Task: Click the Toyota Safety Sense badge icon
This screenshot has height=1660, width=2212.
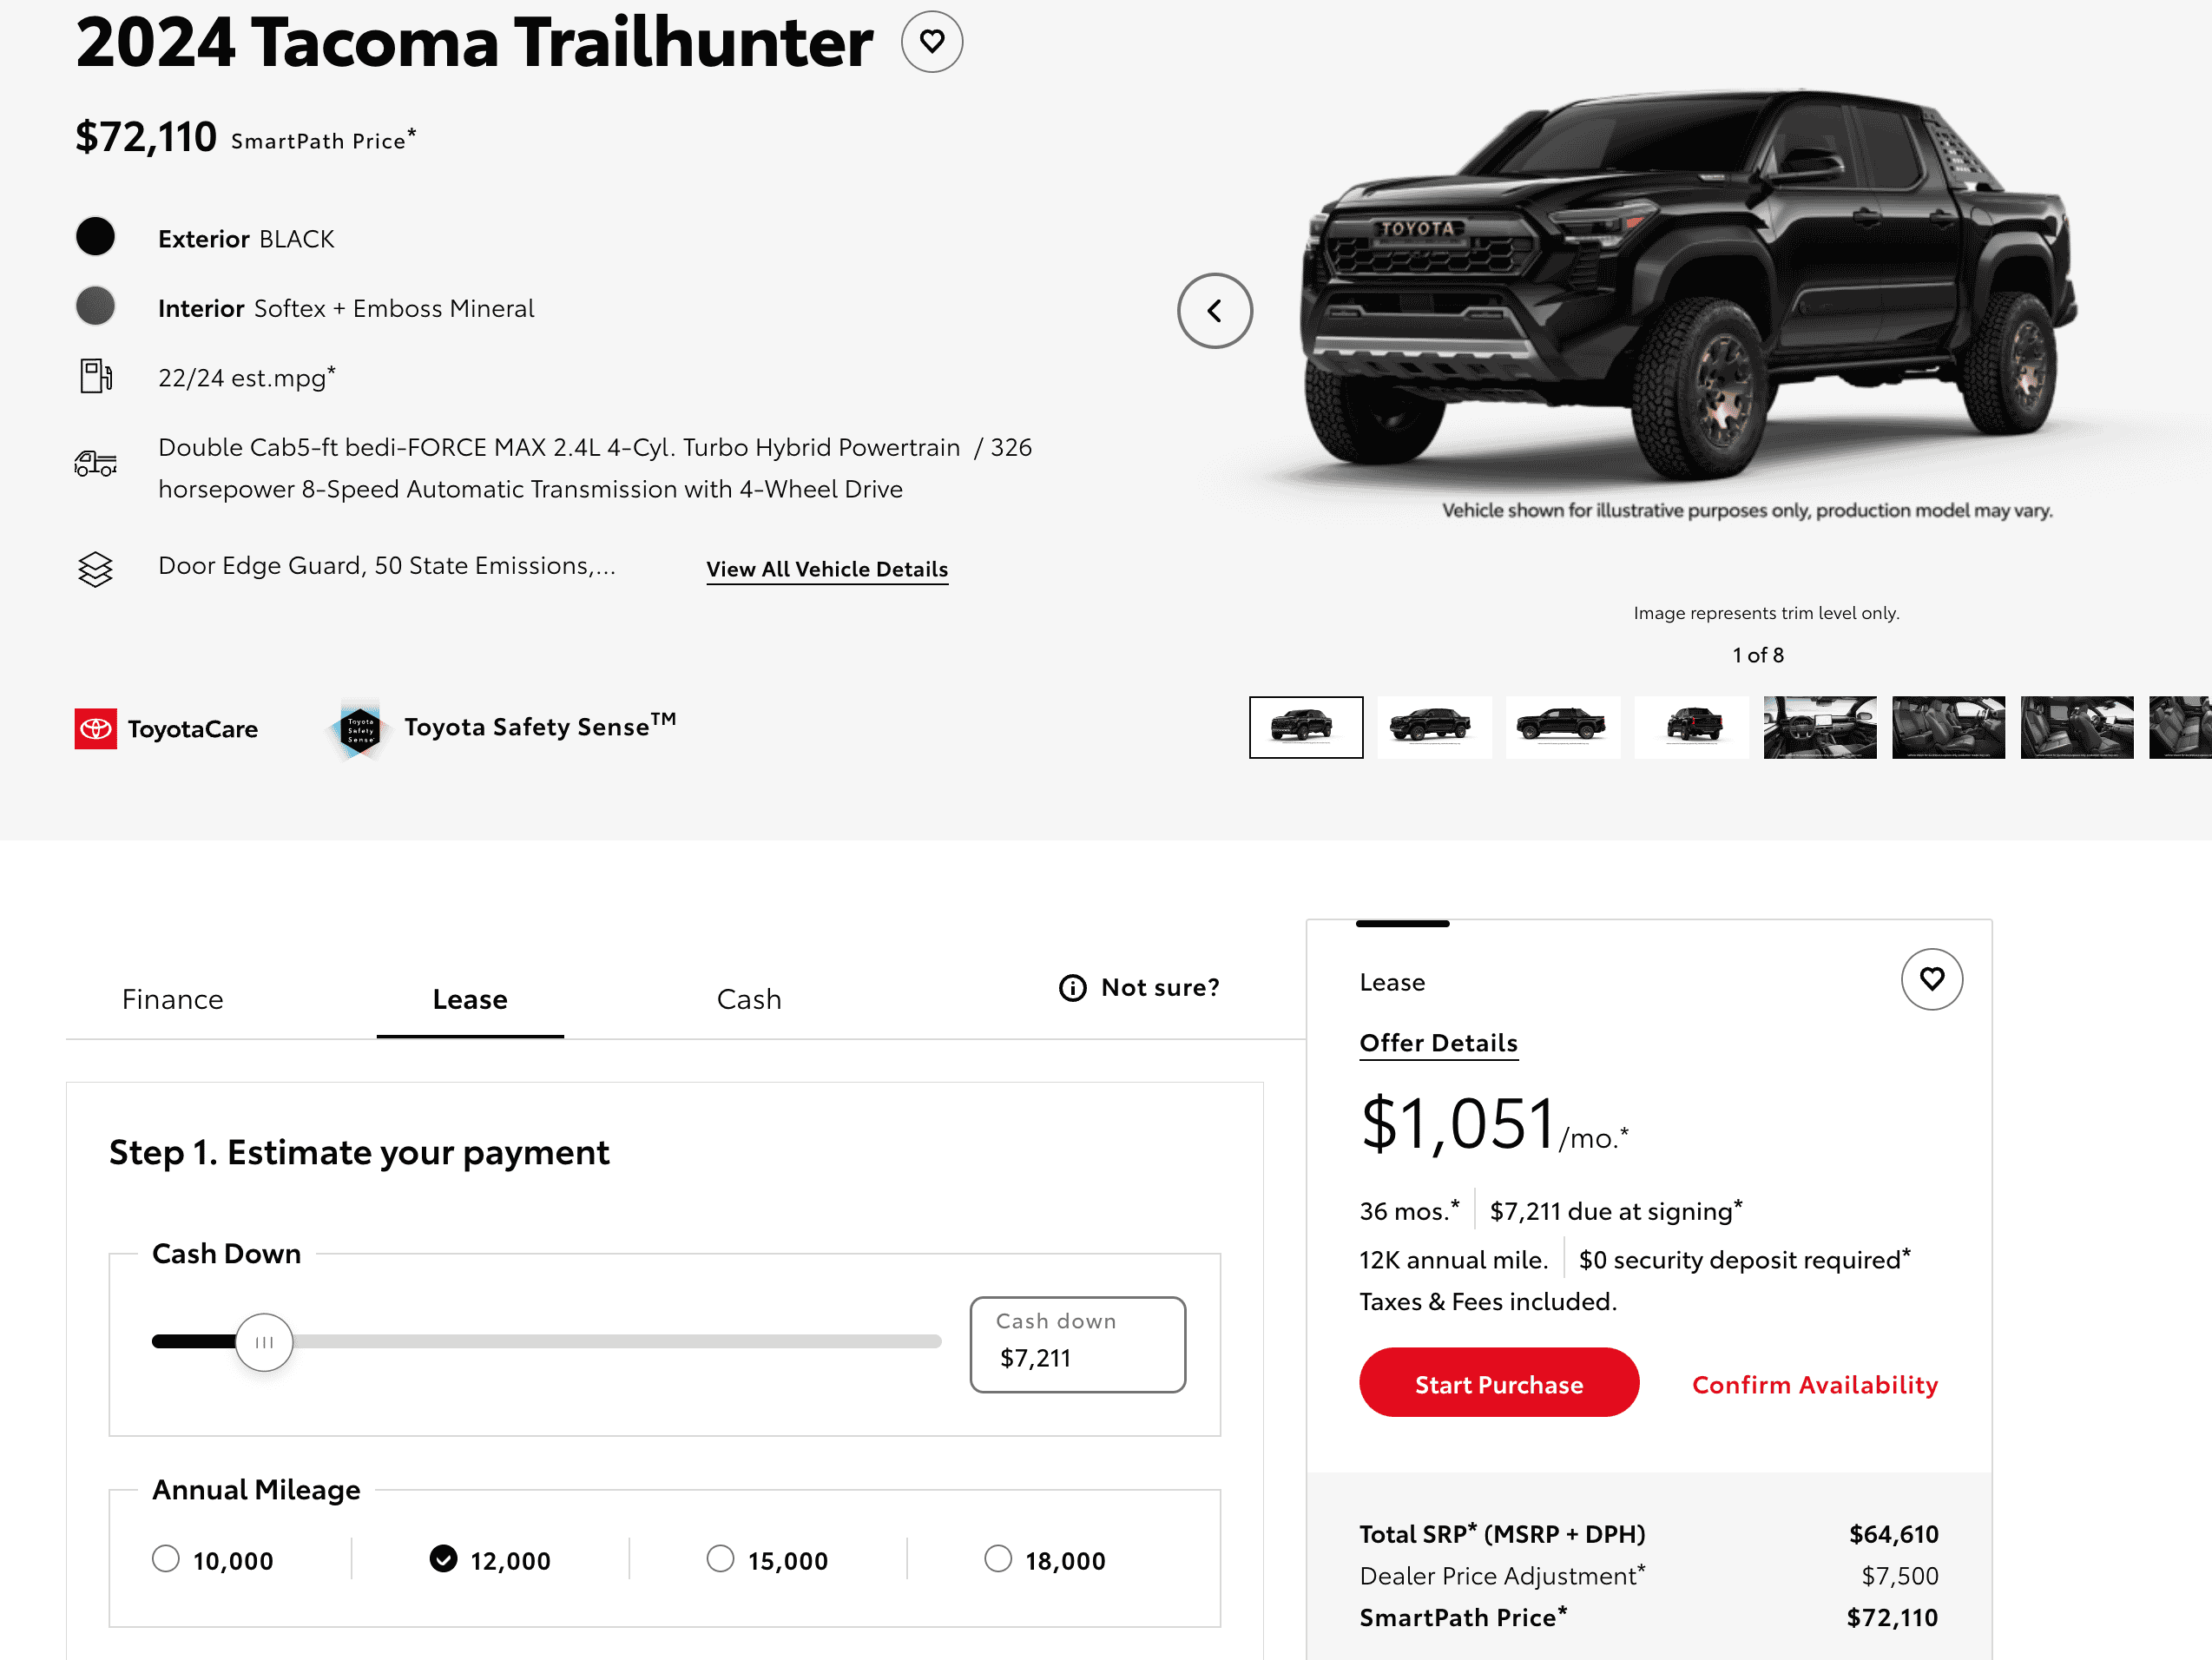Action: coord(360,729)
